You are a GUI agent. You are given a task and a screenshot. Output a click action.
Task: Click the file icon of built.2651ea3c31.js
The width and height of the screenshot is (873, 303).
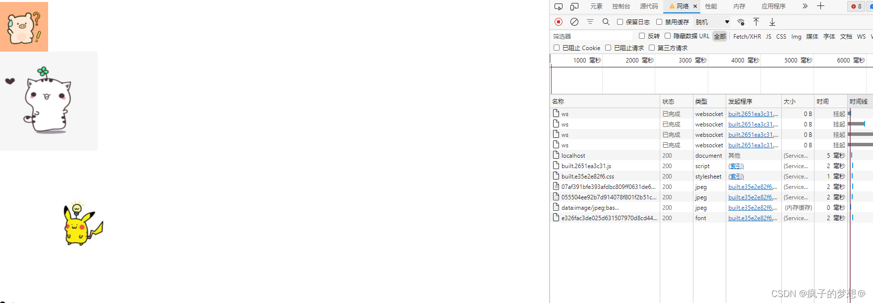tap(556, 166)
